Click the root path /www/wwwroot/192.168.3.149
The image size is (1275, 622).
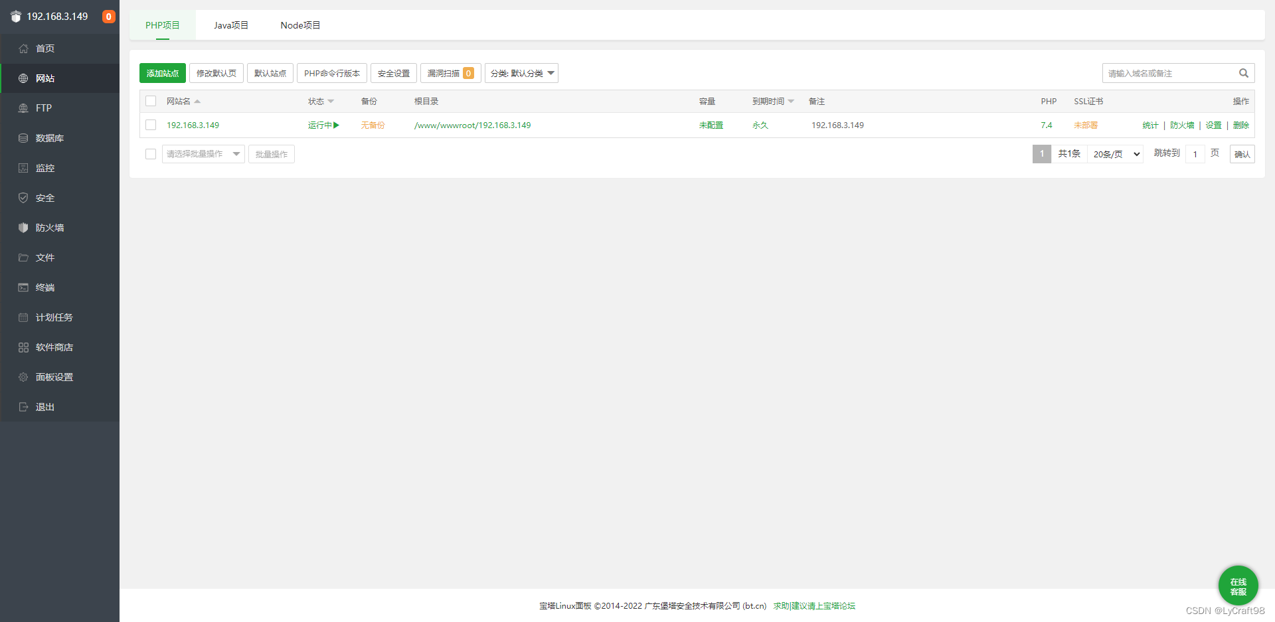(x=472, y=125)
